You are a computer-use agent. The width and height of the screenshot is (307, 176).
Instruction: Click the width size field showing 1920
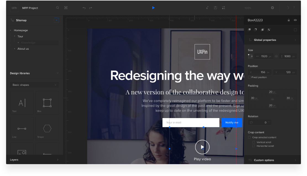[x=264, y=56]
